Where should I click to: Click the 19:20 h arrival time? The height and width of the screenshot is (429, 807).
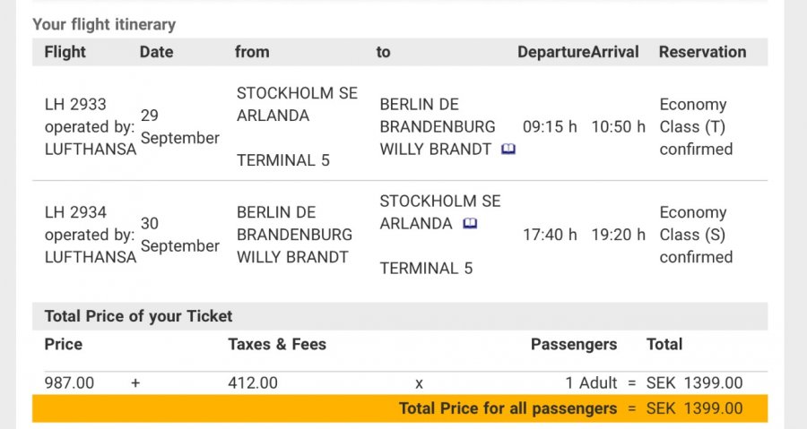point(618,236)
